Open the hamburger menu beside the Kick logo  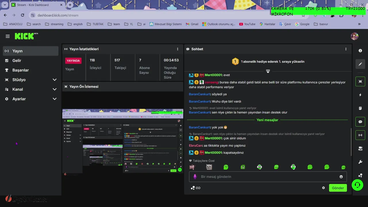(8, 36)
